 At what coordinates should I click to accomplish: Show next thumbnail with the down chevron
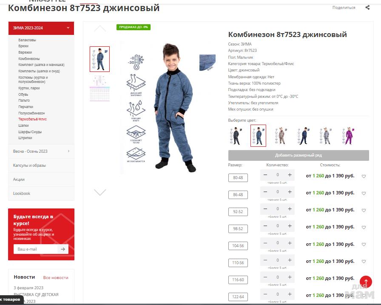[100, 192]
